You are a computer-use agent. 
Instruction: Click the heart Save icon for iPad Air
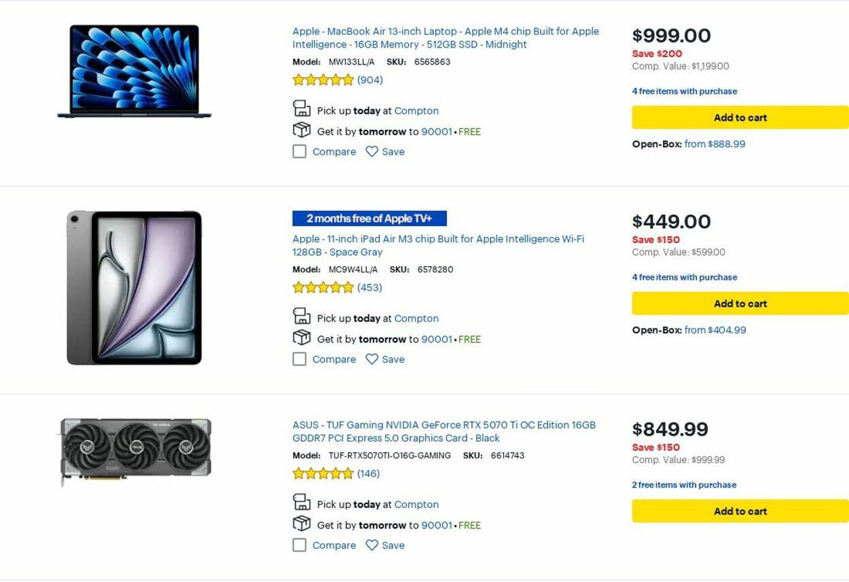coord(372,359)
